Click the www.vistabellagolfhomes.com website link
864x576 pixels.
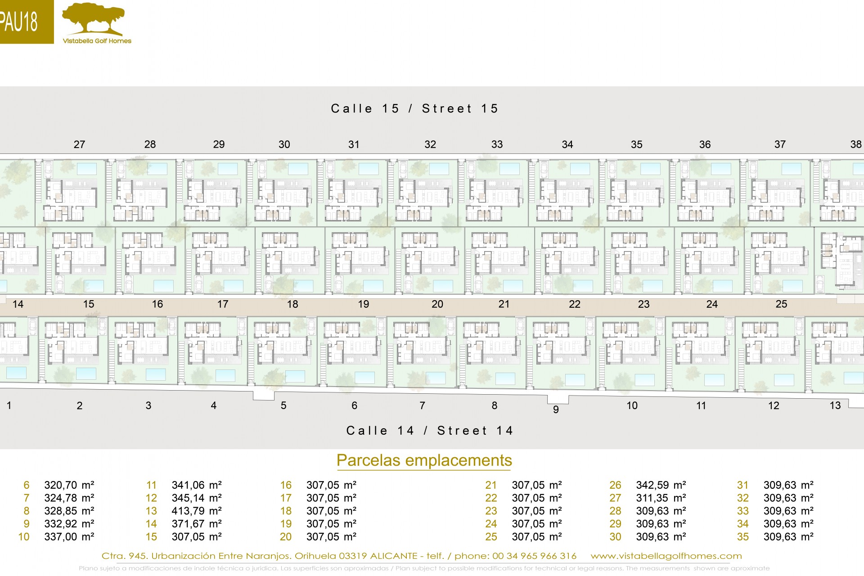tap(666, 556)
